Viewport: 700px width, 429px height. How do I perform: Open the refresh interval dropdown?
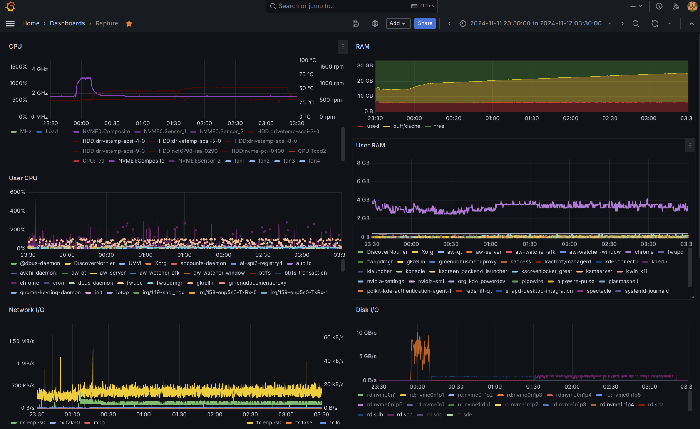[670, 23]
